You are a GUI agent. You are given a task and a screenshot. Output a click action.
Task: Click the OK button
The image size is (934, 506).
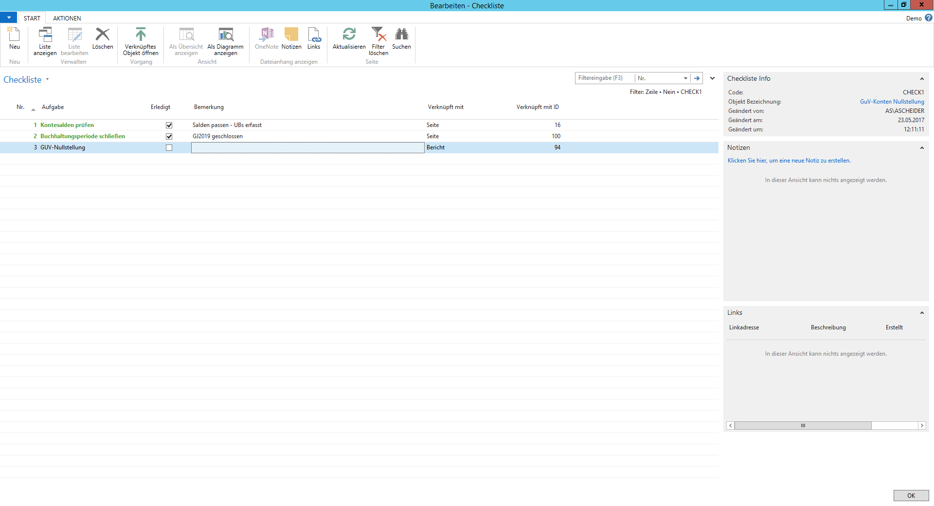(911, 495)
